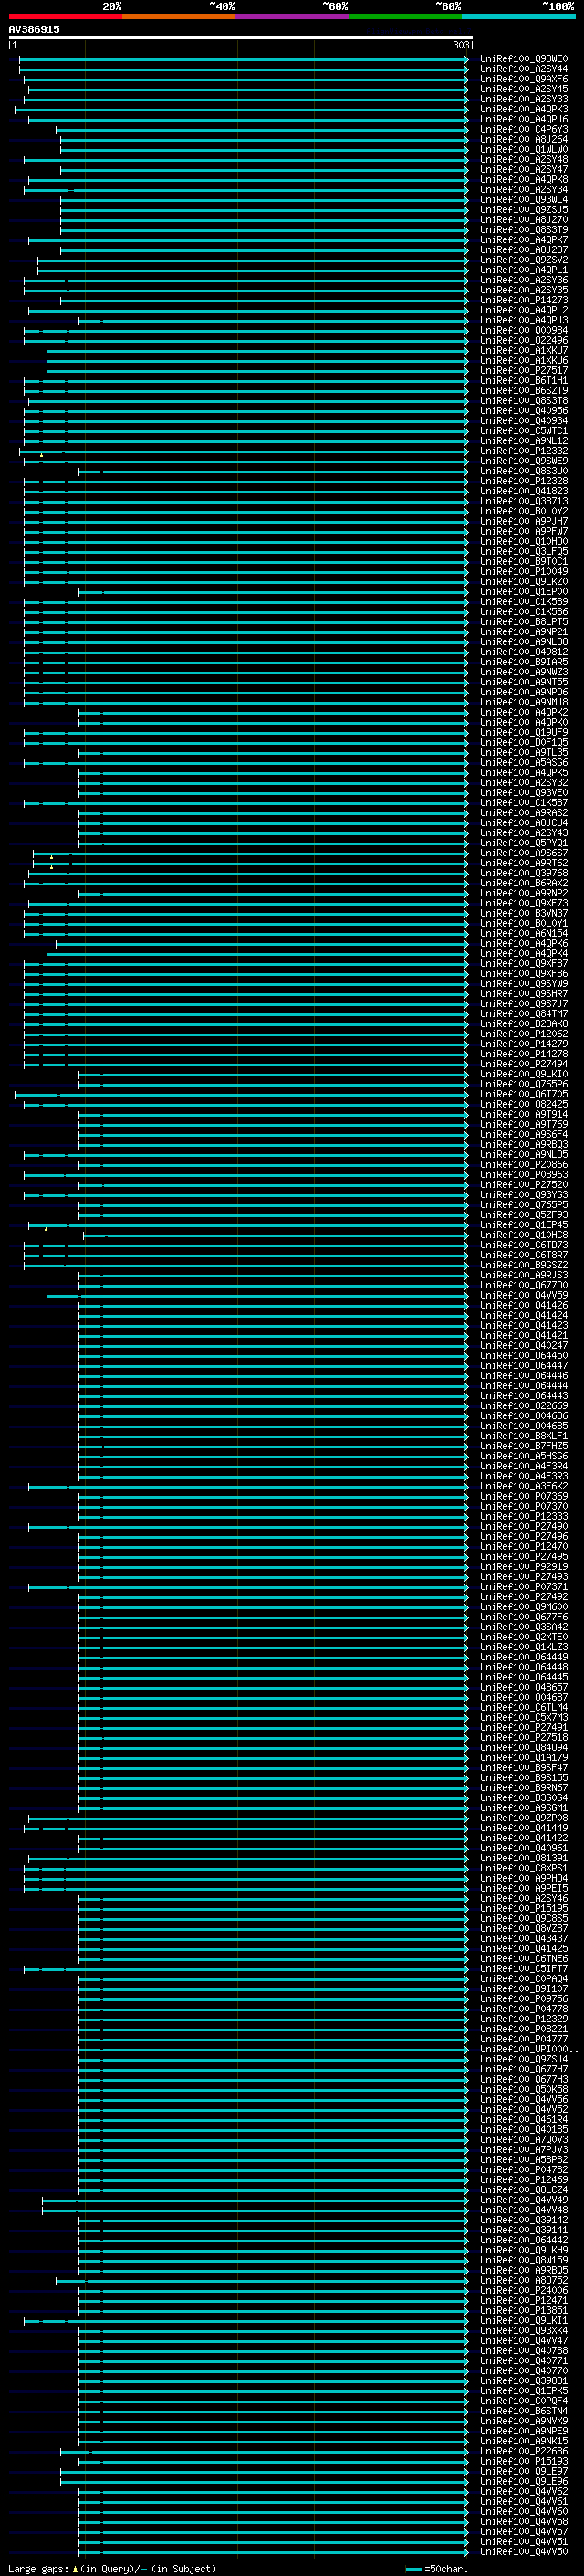
Task: Open hit UniRef100_A8J264
Action: [x=523, y=139]
